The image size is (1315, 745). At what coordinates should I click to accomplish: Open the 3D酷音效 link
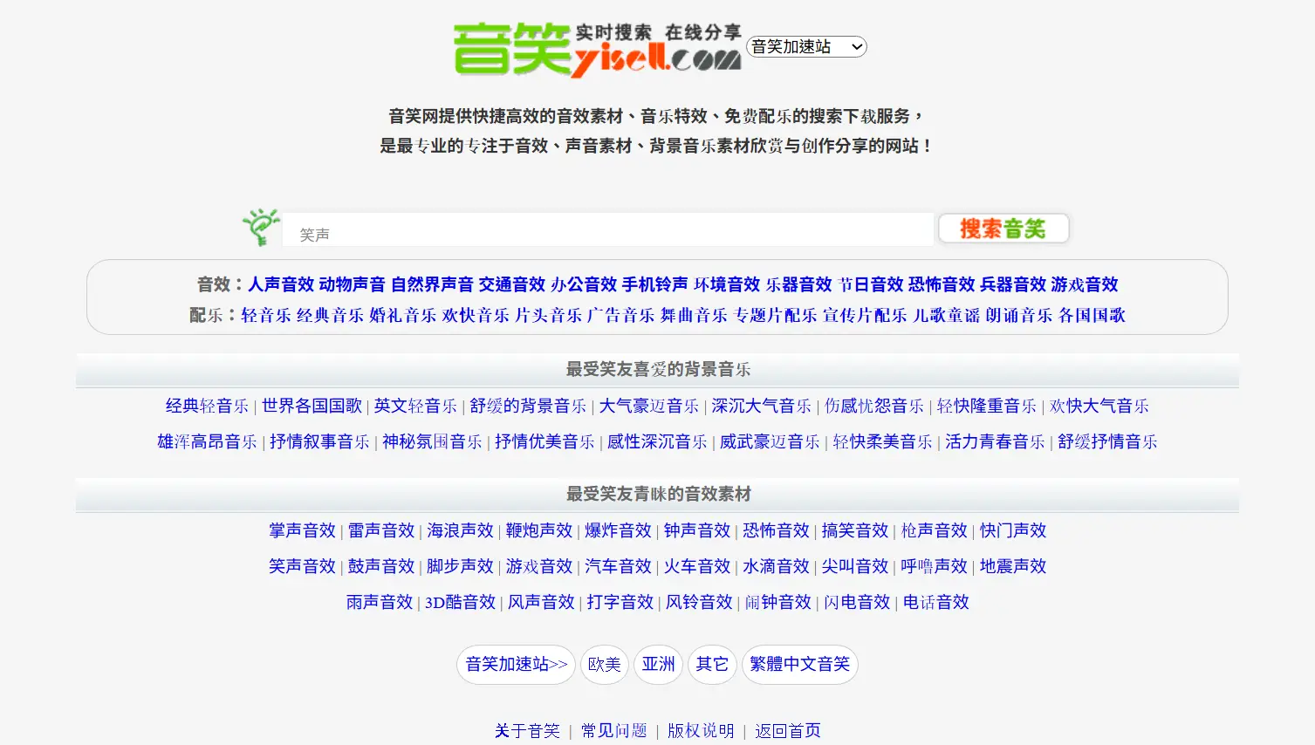pos(460,602)
